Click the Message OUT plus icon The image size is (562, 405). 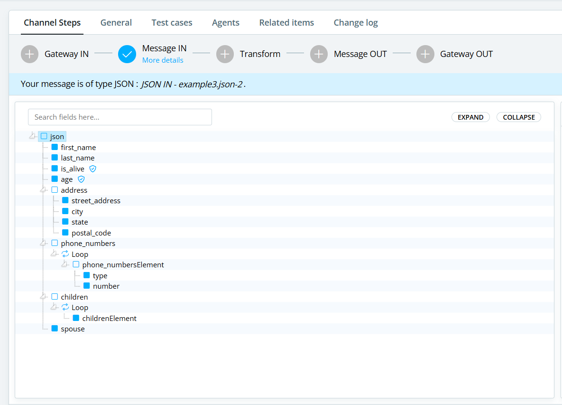[318, 54]
